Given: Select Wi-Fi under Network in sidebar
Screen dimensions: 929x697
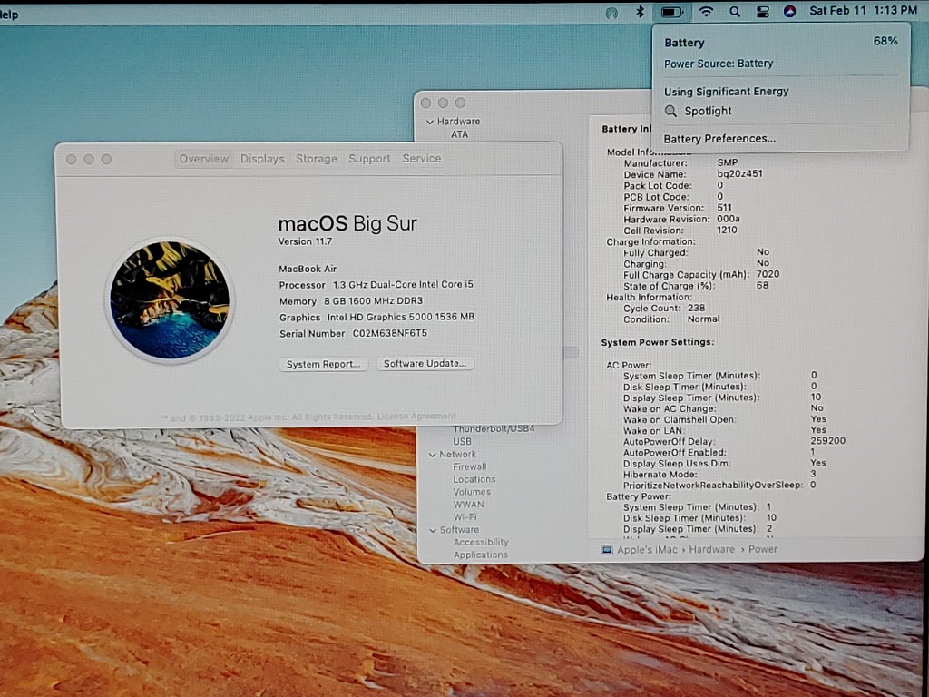Looking at the screenshot, I should 464,517.
